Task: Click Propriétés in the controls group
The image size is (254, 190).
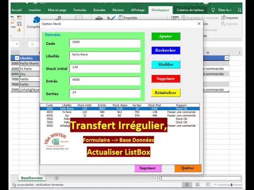Action: click(x=128, y=18)
